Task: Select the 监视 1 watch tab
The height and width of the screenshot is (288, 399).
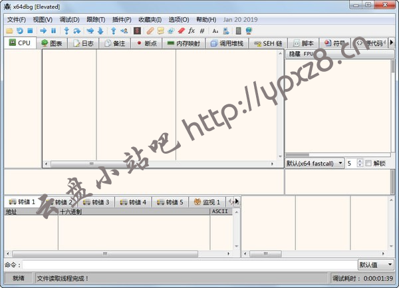Action: click(x=207, y=202)
